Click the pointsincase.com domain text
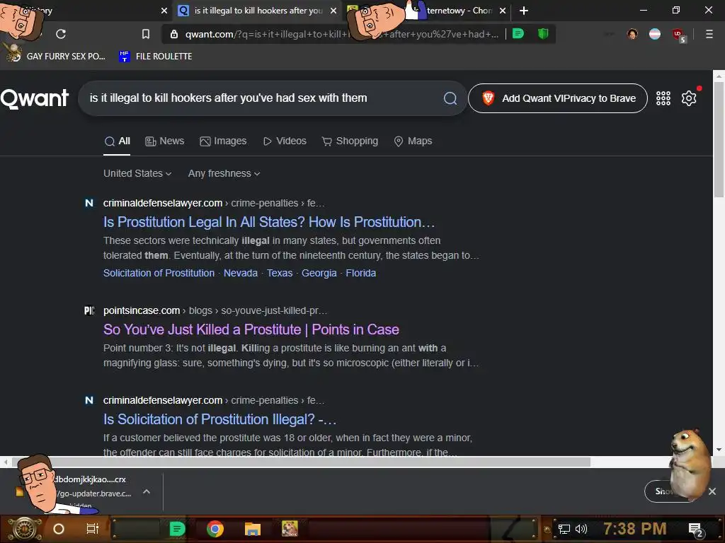 [x=142, y=311]
